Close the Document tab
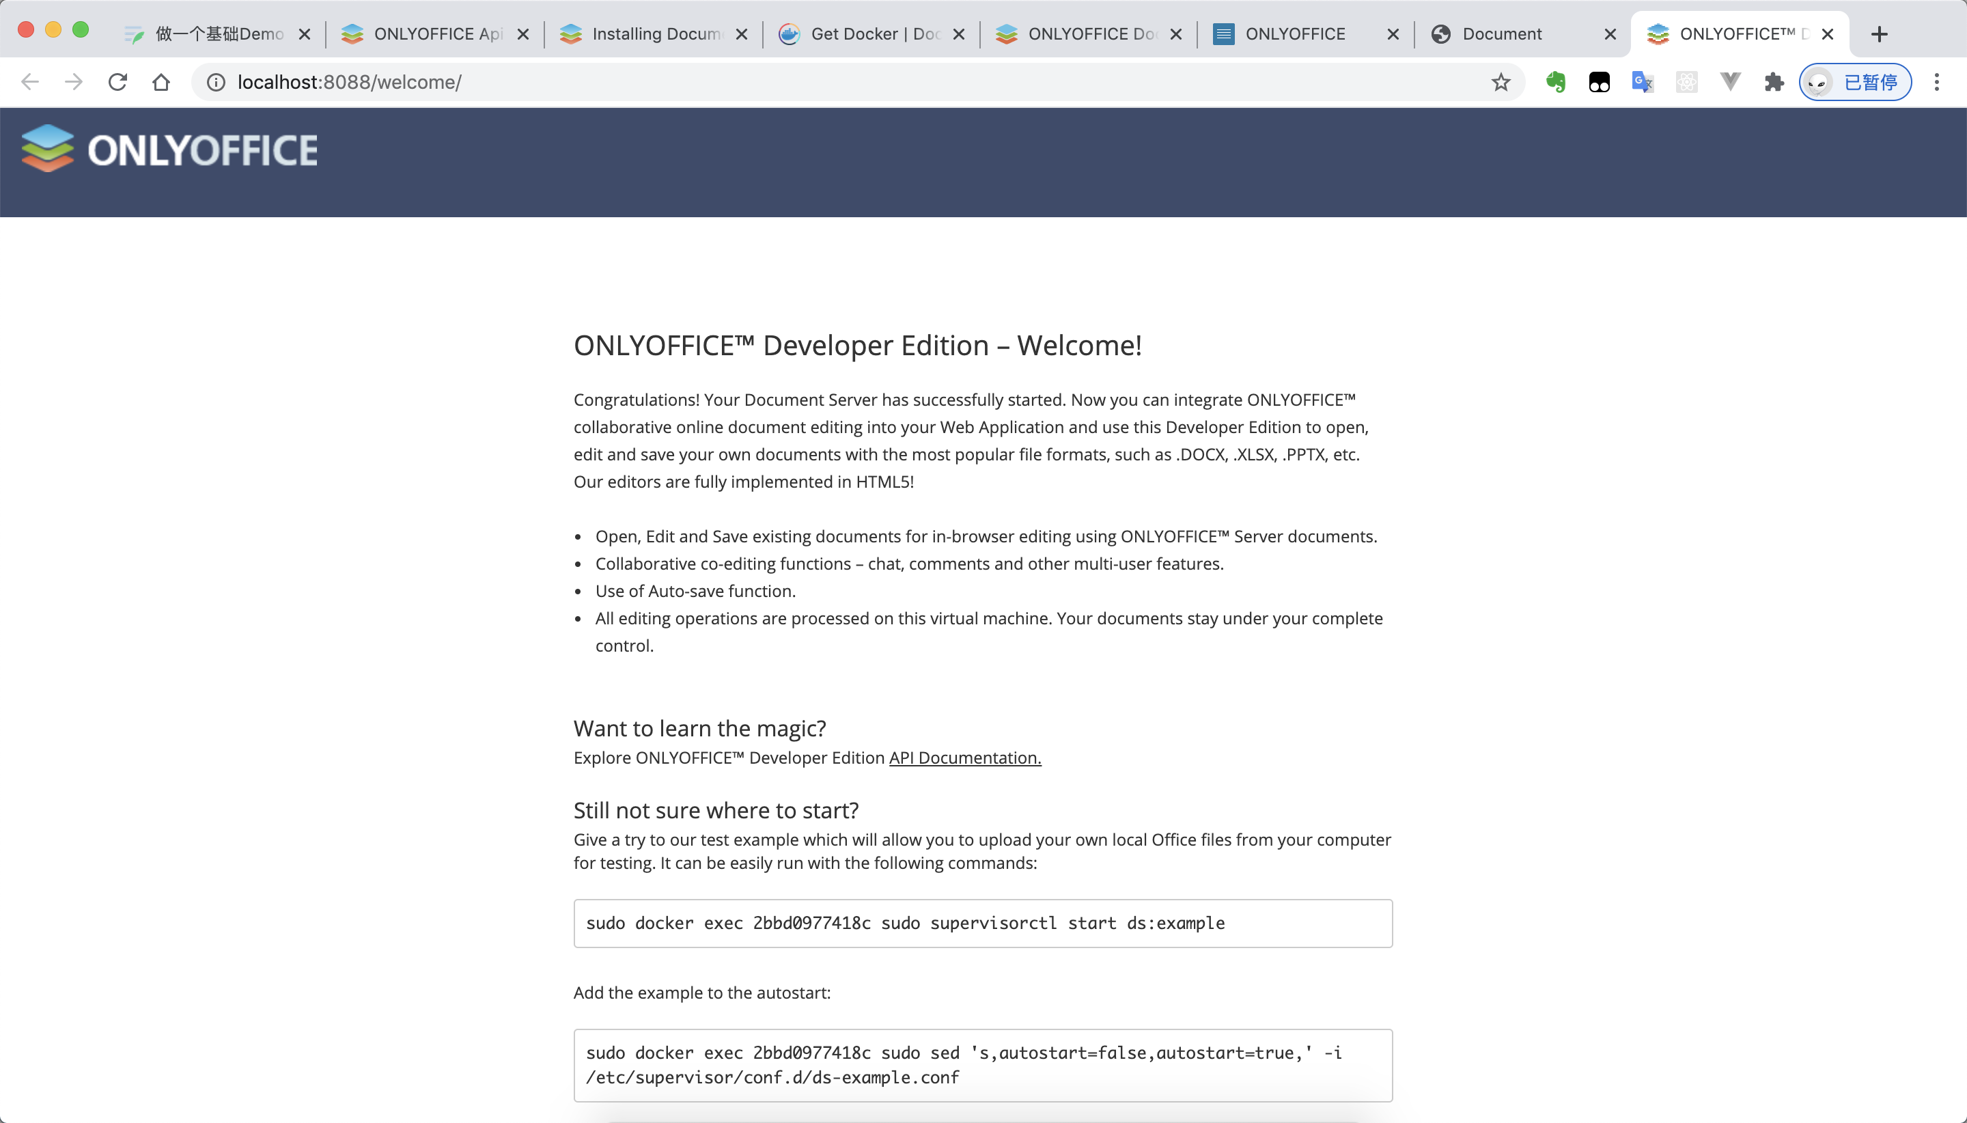 point(1609,34)
